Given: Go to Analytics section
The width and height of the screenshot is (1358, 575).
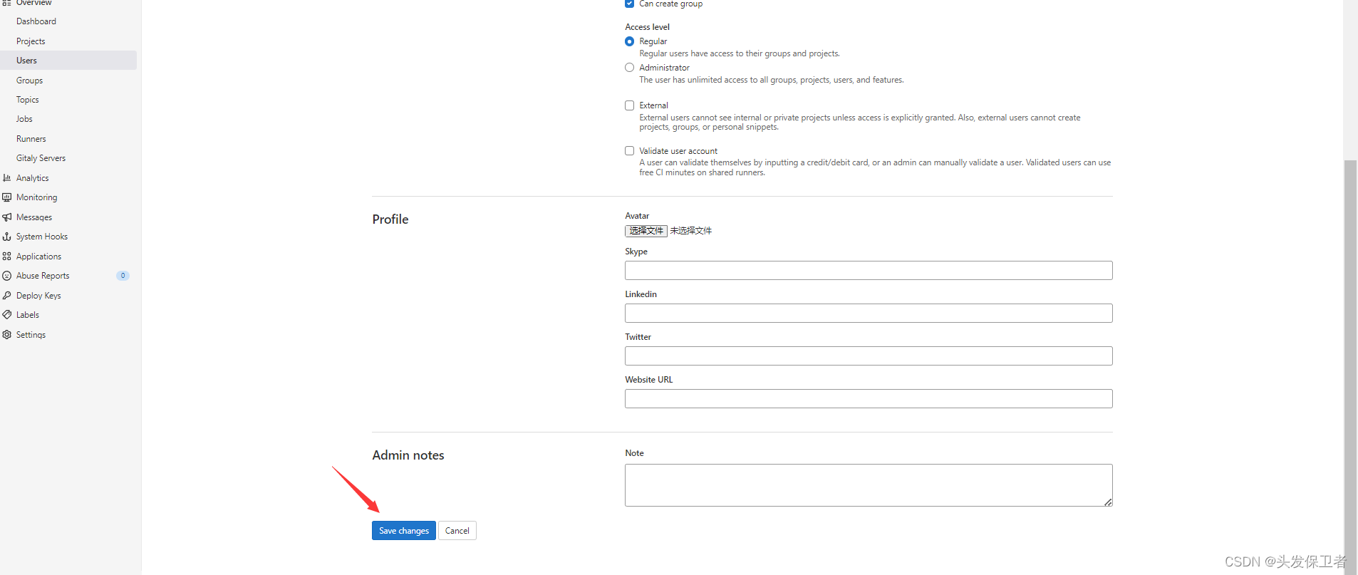Looking at the screenshot, I should click(68, 178).
